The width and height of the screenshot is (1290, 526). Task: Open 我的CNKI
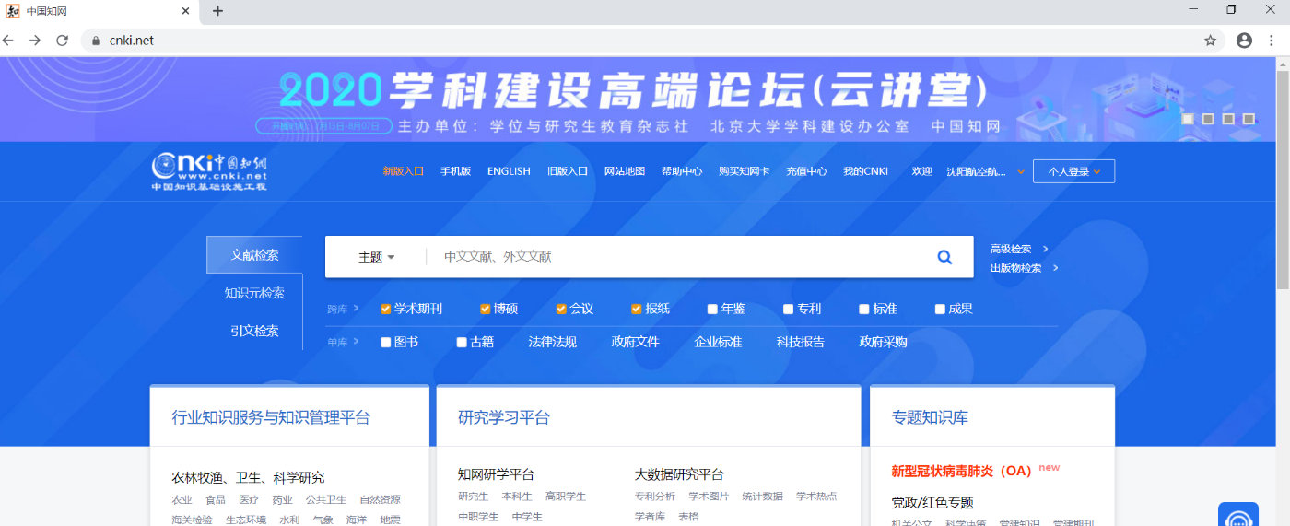[865, 171]
